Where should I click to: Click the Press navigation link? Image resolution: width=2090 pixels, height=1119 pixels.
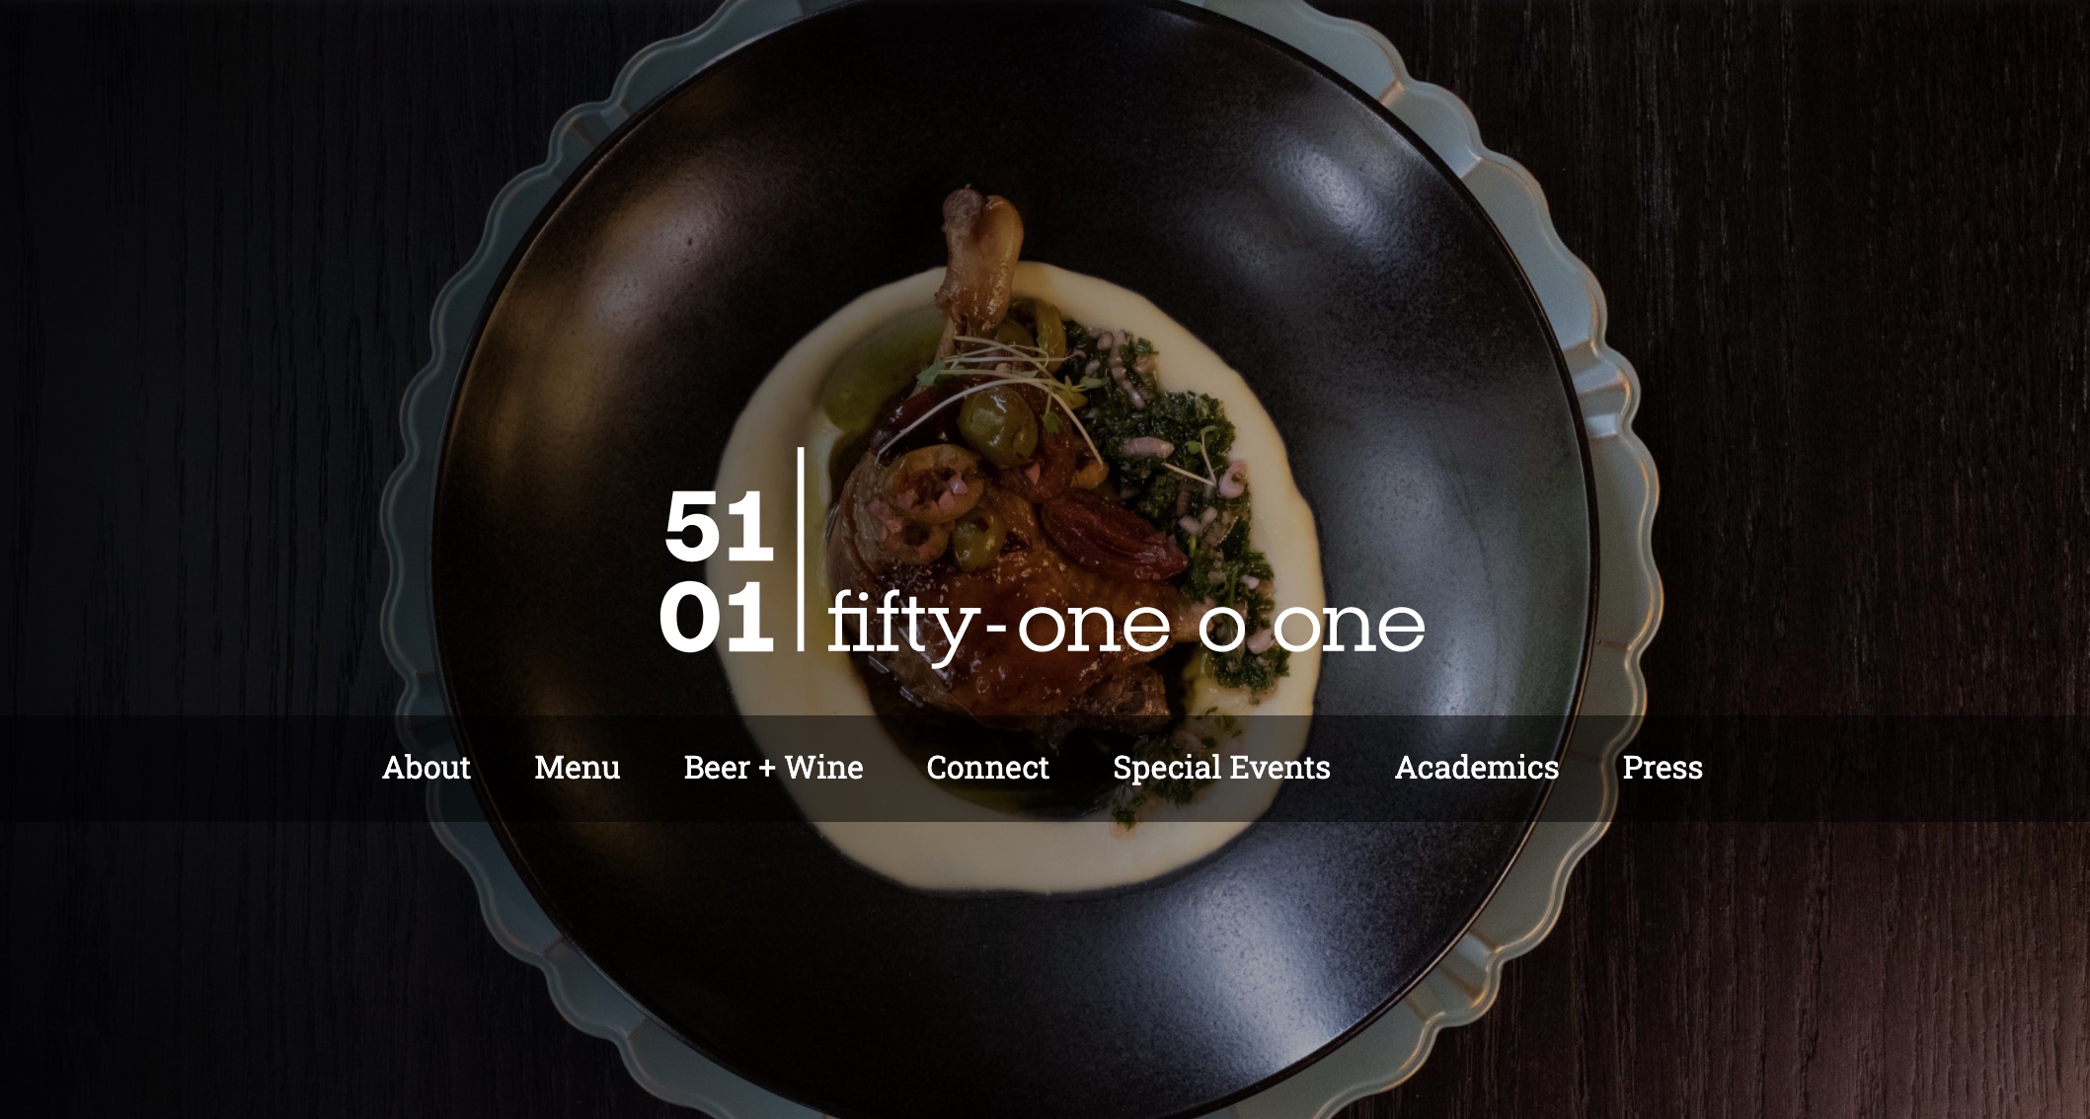pyautogui.click(x=1663, y=768)
